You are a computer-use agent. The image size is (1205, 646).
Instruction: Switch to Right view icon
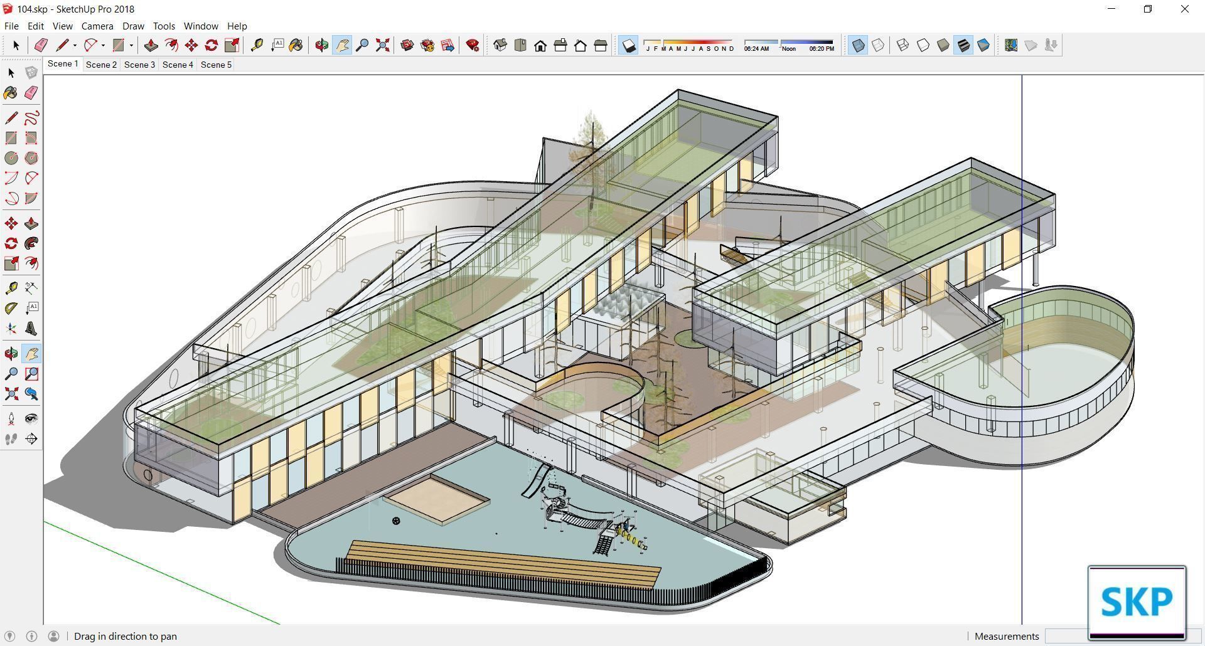click(560, 45)
